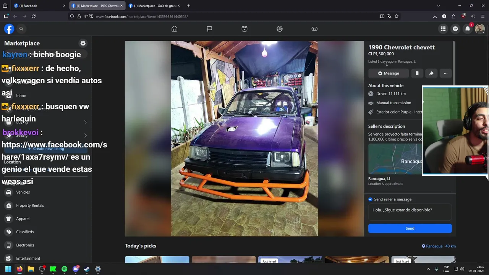
Task: Go to the Home feed icon
Action: (x=175, y=29)
